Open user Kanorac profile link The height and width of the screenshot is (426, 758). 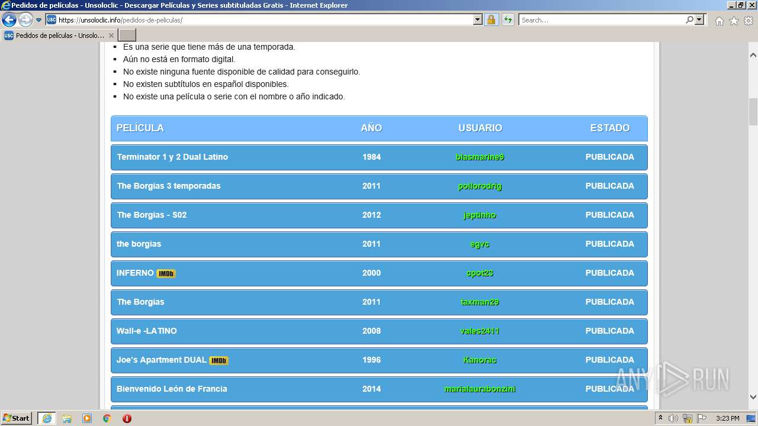[x=480, y=360]
